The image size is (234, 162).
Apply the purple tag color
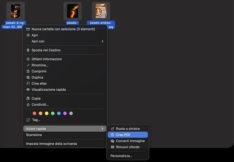click(x=65, y=113)
